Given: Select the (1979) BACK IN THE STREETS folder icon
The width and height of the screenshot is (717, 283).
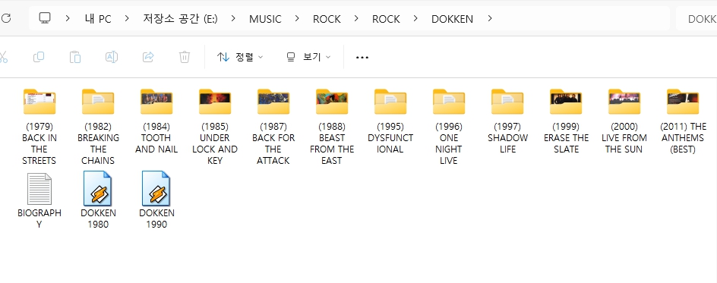Looking at the screenshot, I should coord(39,102).
